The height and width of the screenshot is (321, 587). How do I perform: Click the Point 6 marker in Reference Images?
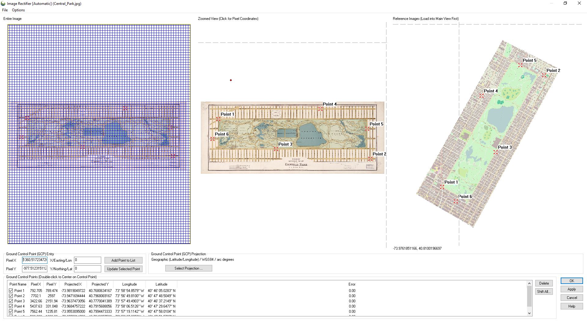click(456, 201)
